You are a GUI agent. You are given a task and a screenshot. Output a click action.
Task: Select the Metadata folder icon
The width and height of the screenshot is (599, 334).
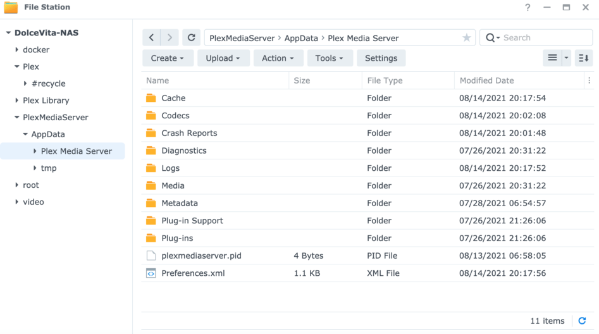click(151, 203)
